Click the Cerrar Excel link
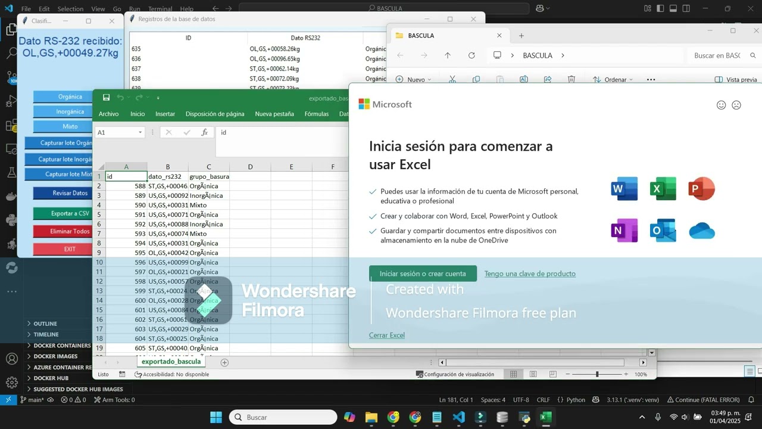762x429 pixels. 387,335
